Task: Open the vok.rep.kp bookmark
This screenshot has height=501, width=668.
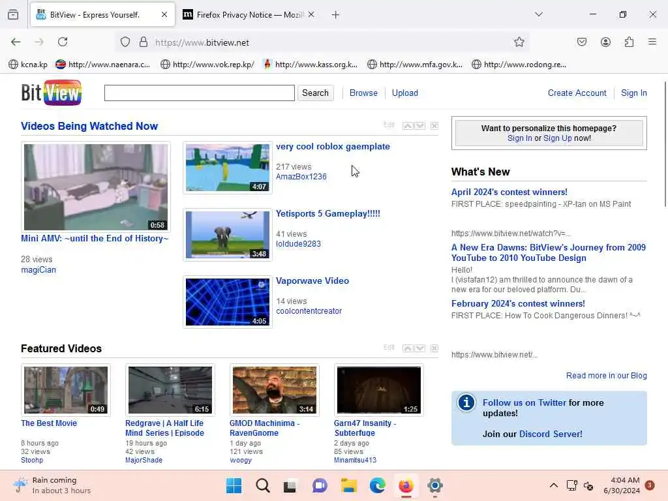Action: pos(207,65)
